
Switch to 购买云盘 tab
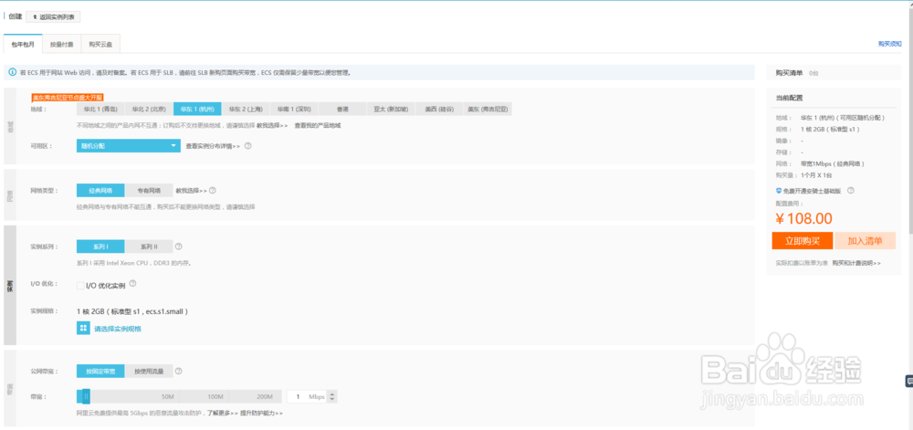(100, 44)
